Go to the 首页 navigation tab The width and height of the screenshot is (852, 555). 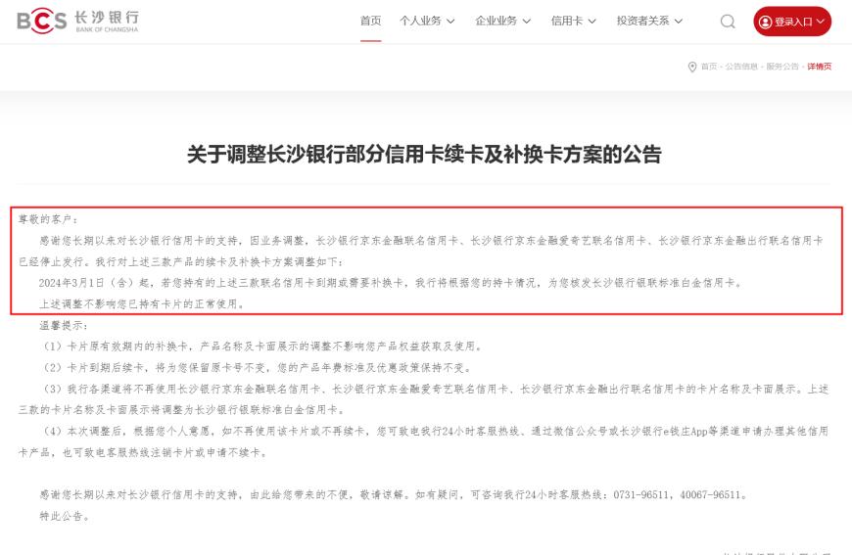(x=370, y=21)
